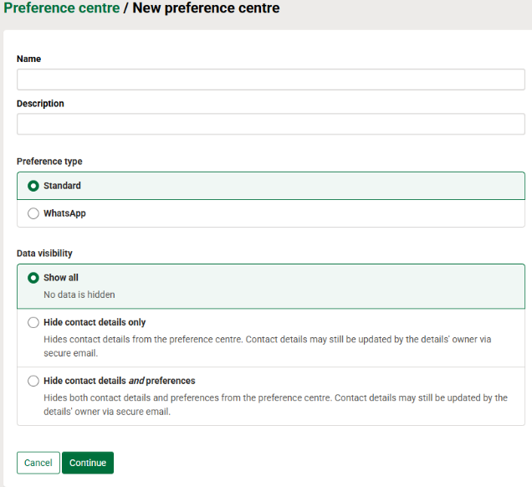532x487 pixels.
Task: Click the 'New preference centre' page title
Action: [206, 8]
